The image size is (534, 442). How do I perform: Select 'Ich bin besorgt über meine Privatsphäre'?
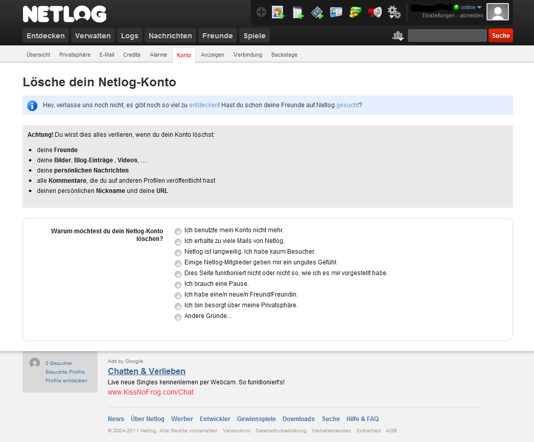point(178,306)
